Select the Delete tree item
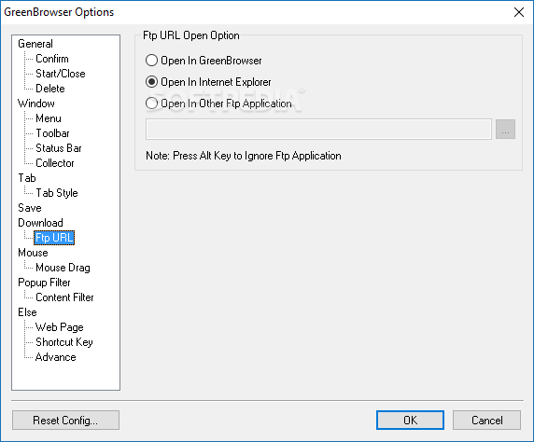The image size is (534, 442). pyautogui.click(x=50, y=89)
